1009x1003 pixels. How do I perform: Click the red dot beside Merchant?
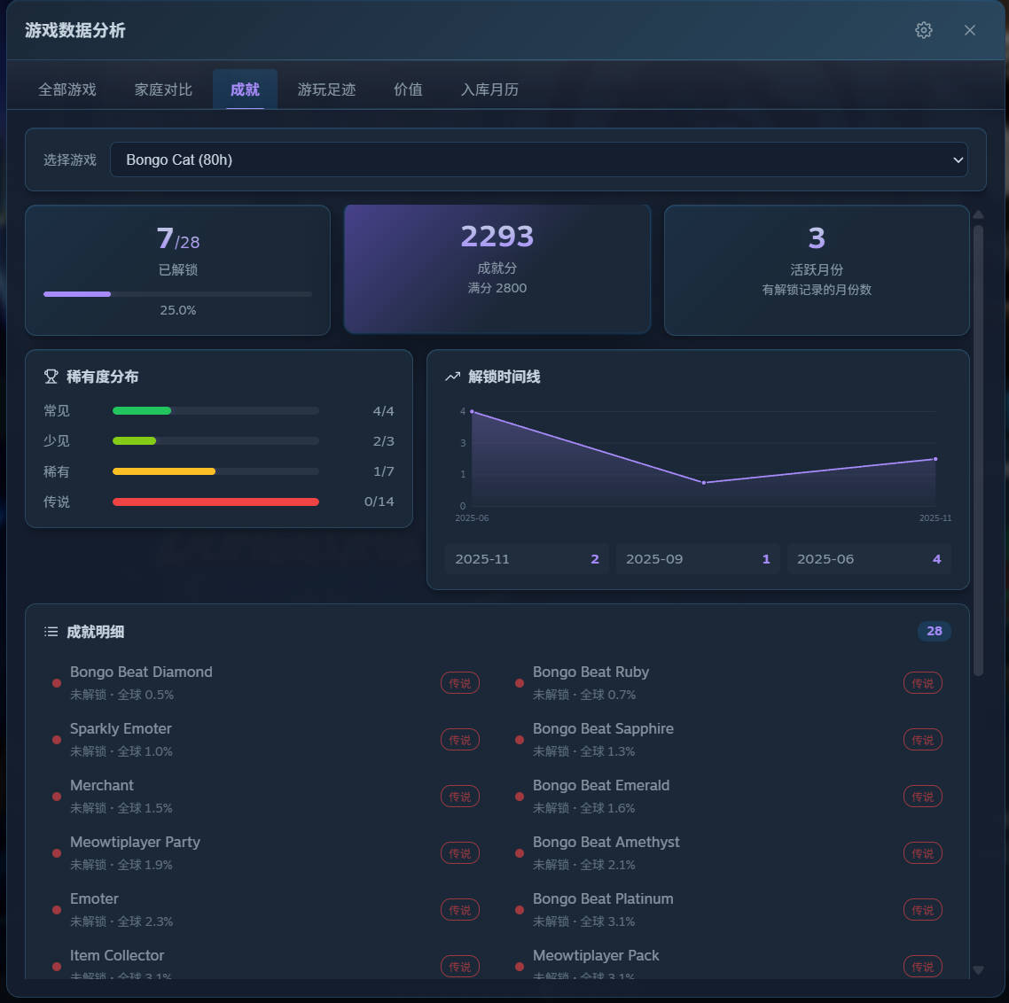[57, 797]
